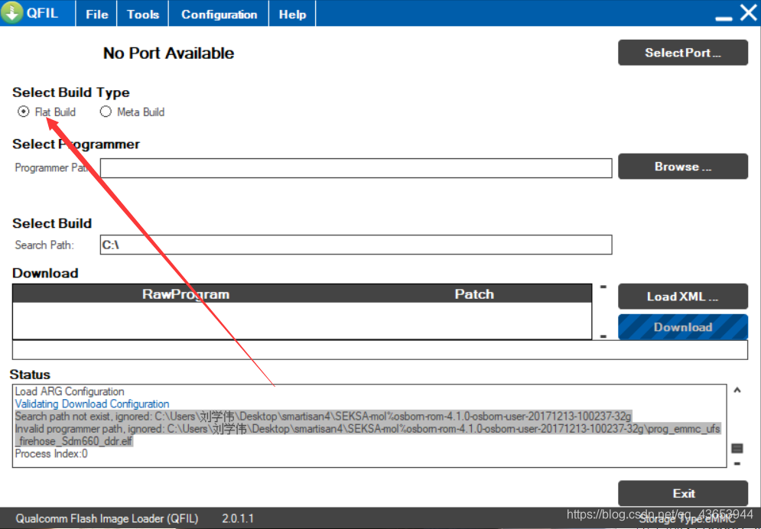Image resolution: width=761 pixels, height=529 pixels.
Task: Click the 'Search path not exist' log line
Action: point(324,417)
